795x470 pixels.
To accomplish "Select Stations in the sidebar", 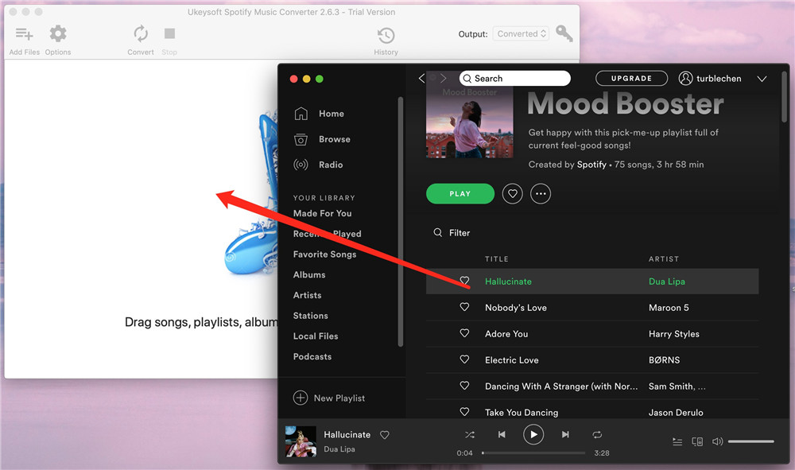I will (310, 316).
